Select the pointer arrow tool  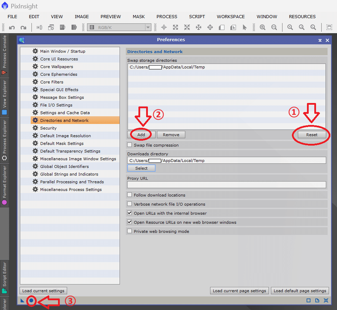245,27
